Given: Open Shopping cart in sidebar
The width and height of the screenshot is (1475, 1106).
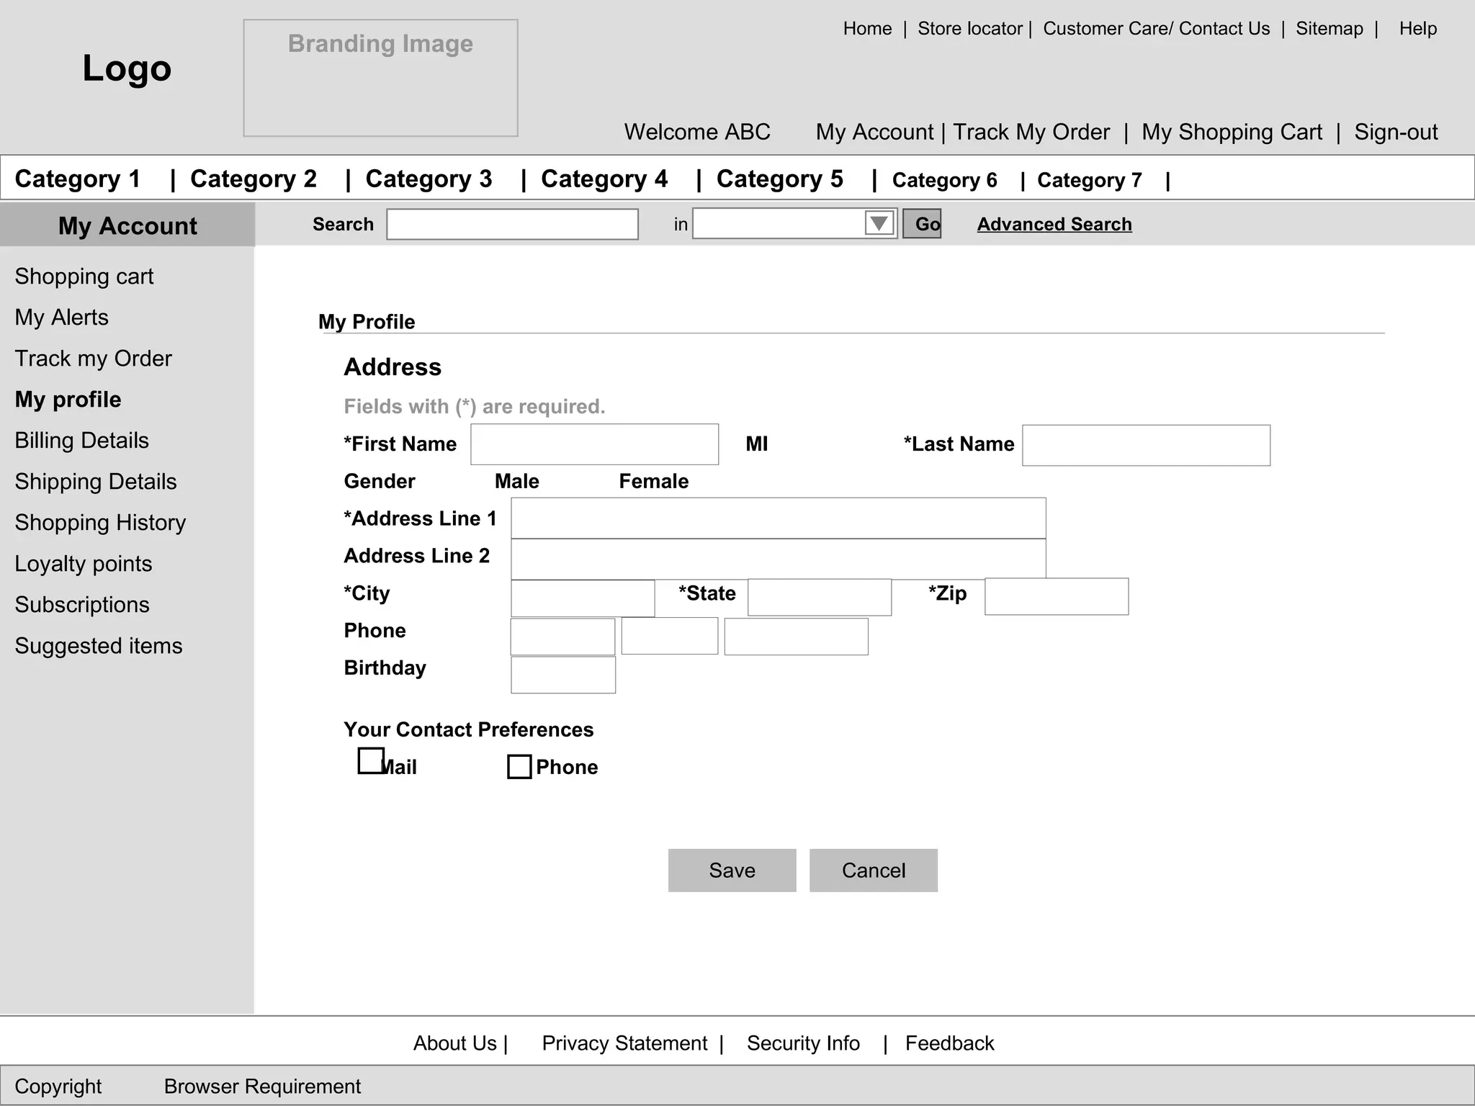Looking at the screenshot, I should tap(84, 276).
